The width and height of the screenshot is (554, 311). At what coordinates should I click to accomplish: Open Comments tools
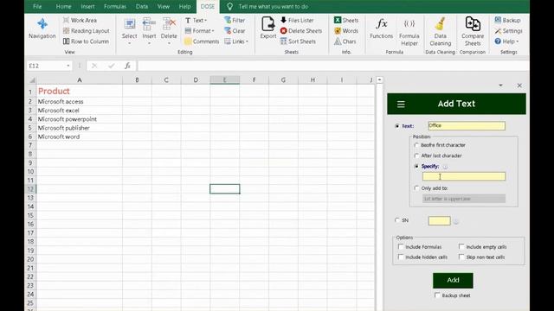tap(202, 41)
